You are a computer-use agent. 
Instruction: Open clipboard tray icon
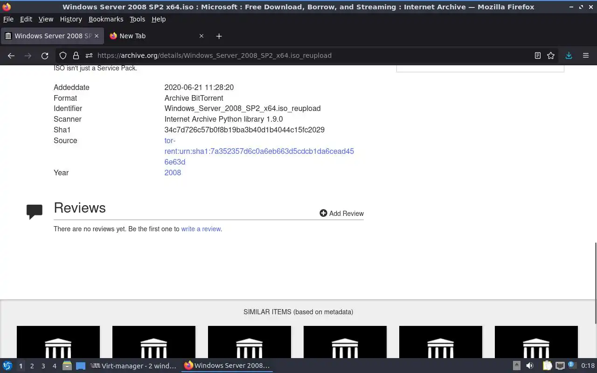[x=547, y=366]
